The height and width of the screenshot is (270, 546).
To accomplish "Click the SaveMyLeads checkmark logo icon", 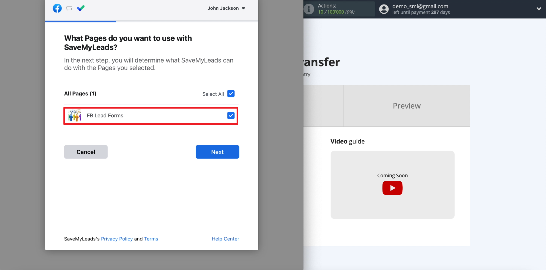I will coord(81,8).
